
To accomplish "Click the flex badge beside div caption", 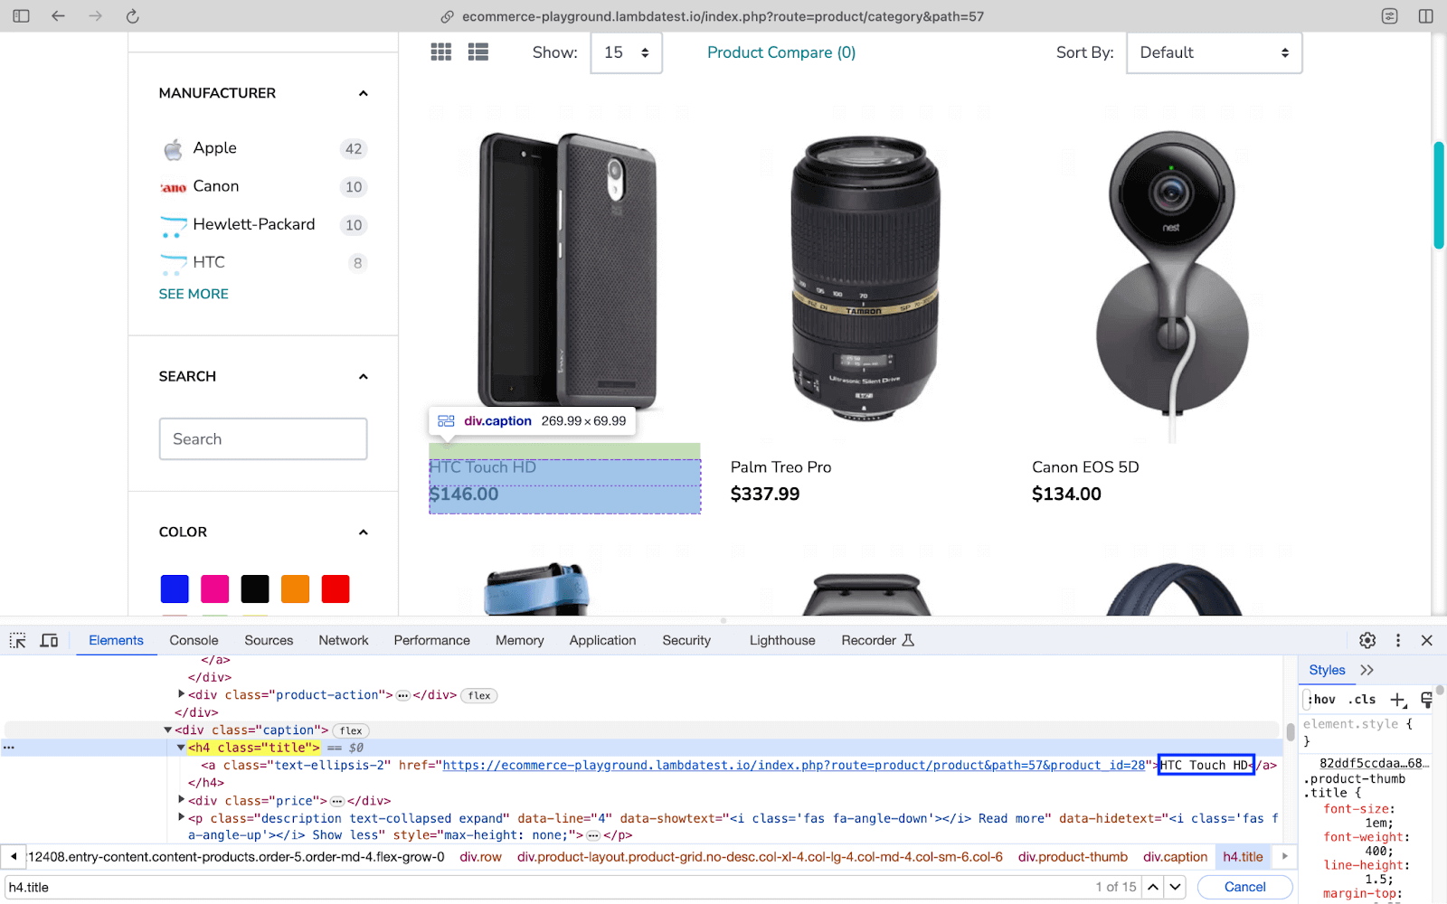I will tap(351, 730).
